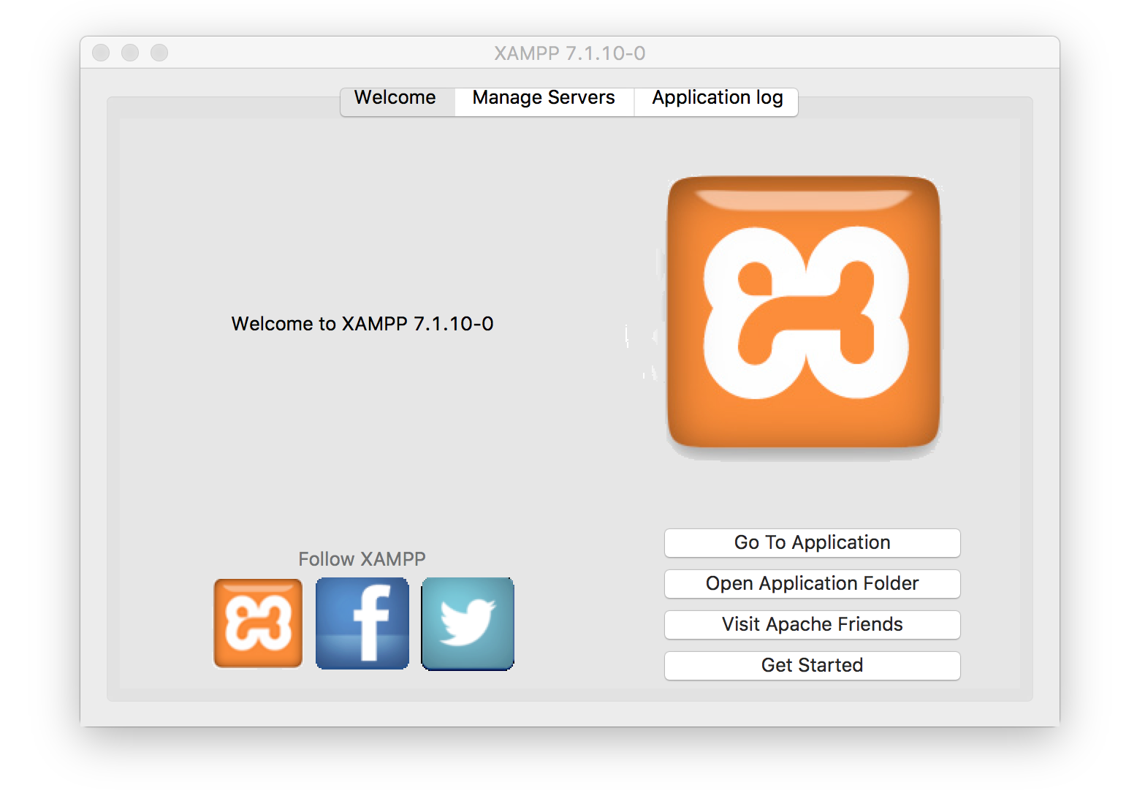Image resolution: width=1137 pixels, height=804 pixels.
Task: Click the Follow XAMPP label
Action: [362, 559]
